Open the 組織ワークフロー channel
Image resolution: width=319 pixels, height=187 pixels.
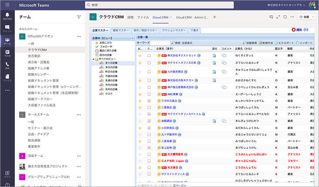pos(40,99)
